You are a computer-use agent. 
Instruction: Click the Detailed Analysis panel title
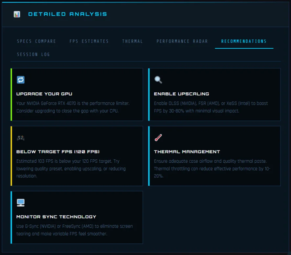pyautogui.click(x=68, y=14)
